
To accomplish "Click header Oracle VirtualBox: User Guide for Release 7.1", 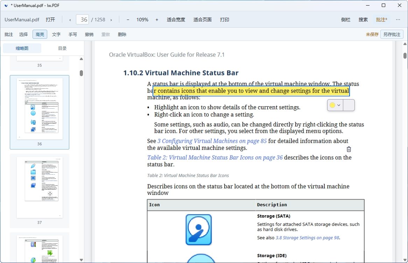I will [x=167, y=55].
